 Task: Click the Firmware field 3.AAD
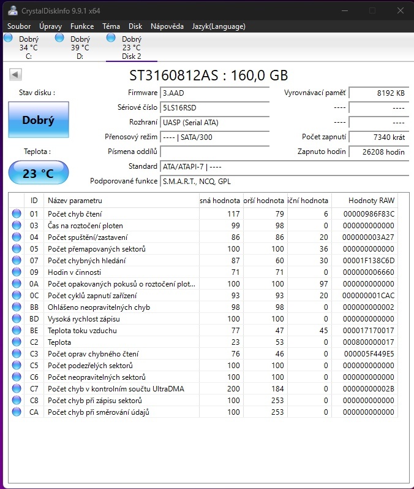click(x=214, y=93)
